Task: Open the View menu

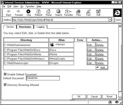Action: coord(16,6)
